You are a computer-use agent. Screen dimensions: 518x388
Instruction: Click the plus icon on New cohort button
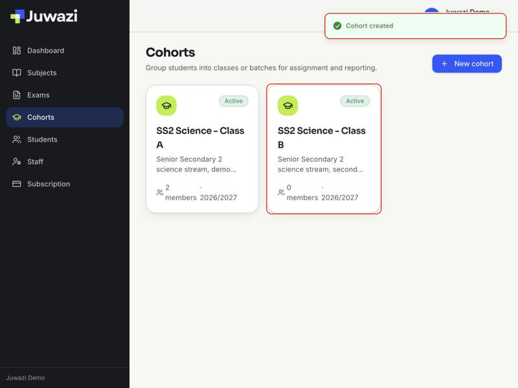tap(445, 64)
